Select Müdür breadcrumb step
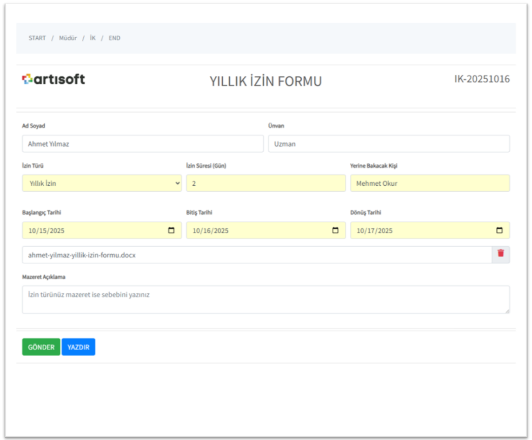This screenshot has height=440, width=532. coord(68,38)
